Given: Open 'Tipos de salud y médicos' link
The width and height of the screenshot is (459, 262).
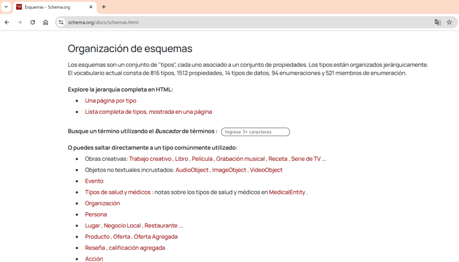Looking at the screenshot, I should click(x=118, y=192).
